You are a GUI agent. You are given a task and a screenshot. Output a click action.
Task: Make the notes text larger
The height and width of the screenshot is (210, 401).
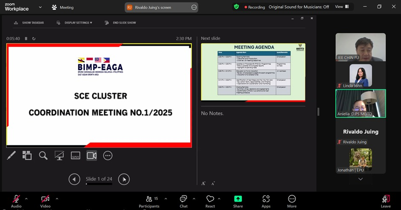203,183
